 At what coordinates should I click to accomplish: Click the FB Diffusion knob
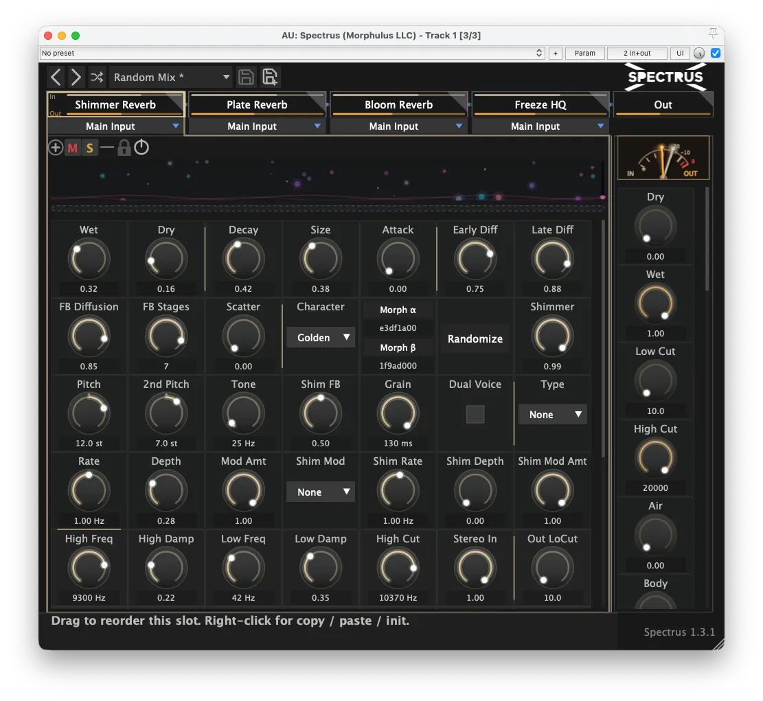(x=89, y=336)
